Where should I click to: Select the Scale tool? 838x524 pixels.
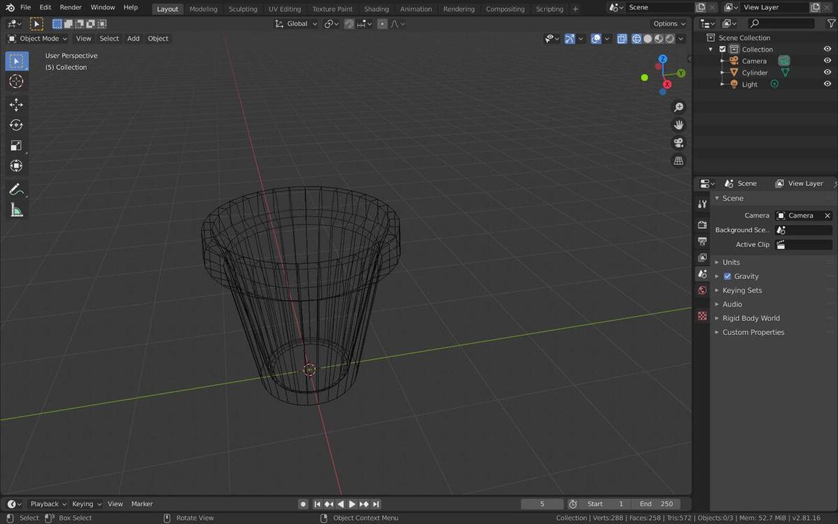pyautogui.click(x=17, y=146)
